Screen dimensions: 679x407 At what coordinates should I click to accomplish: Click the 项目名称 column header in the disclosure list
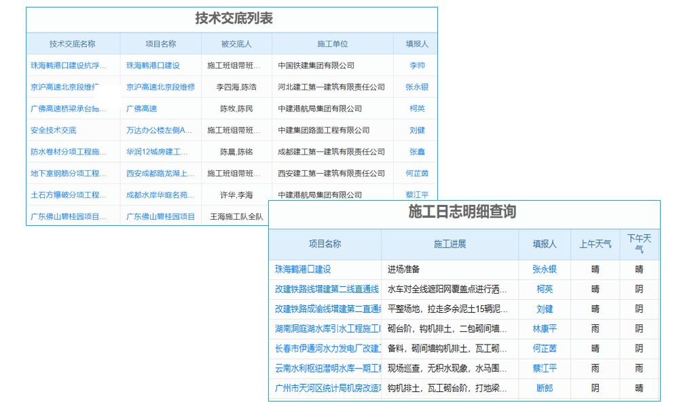tap(160, 43)
